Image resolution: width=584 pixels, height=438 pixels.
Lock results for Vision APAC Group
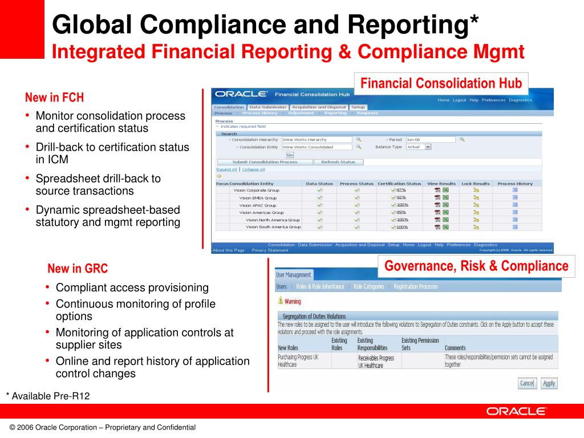pyautogui.click(x=476, y=205)
